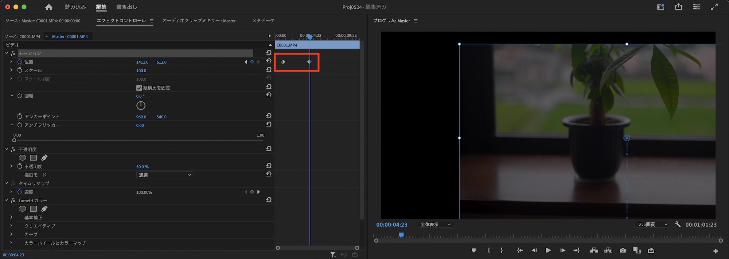Image resolution: width=729 pixels, height=259 pixels.
Task: Toggle 位置 stopwatch animation
Action: pos(20,62)
